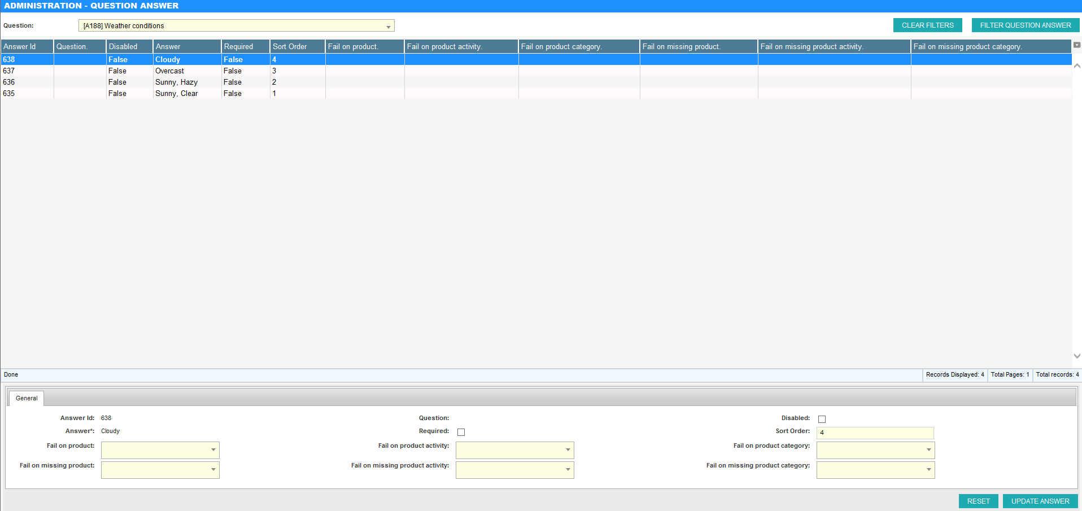Viewport: 1082px width, 511px height.
Task: Click the grid scroll-up chevron
Action: 1076,66
